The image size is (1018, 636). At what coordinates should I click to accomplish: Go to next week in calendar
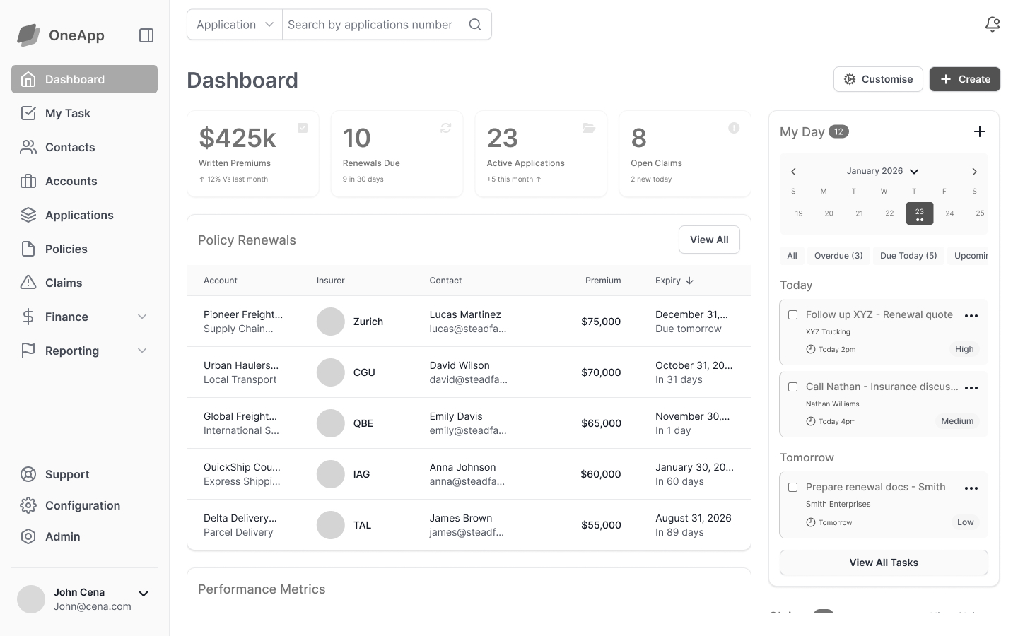tap(974, 172)
